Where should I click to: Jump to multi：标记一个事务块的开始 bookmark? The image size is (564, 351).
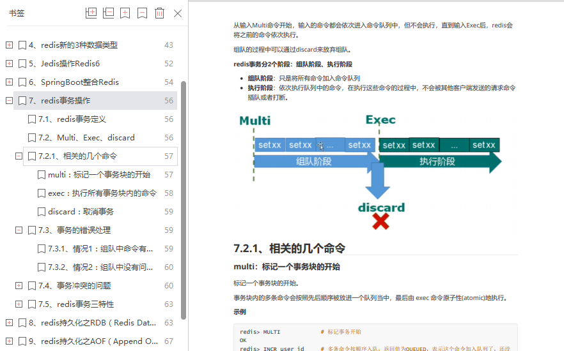99,175
